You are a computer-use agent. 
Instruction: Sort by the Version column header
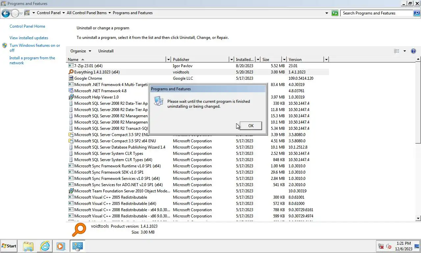[x=306, y=60]
